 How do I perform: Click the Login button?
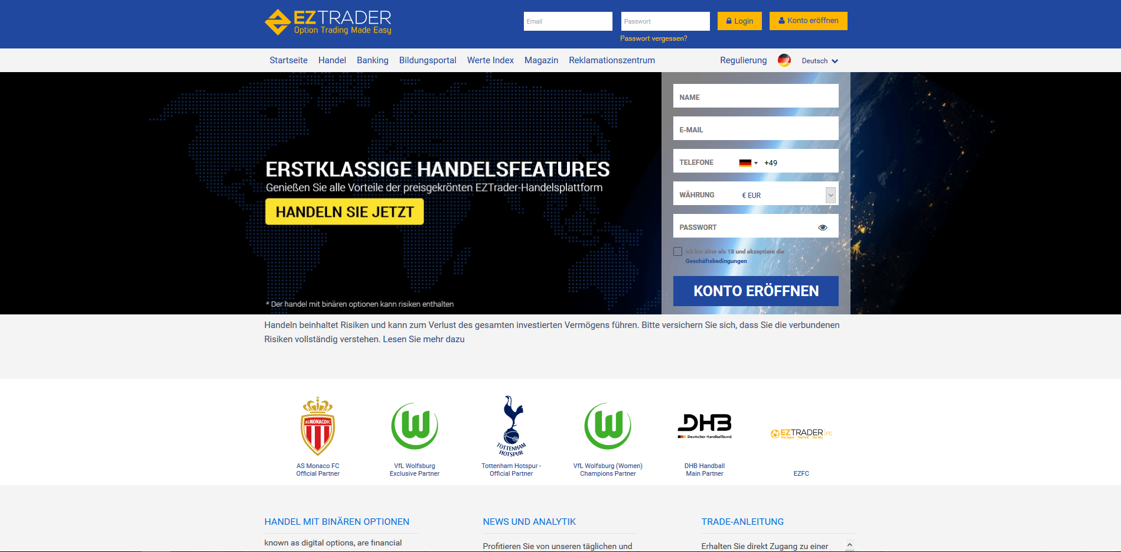pos(739,21)
